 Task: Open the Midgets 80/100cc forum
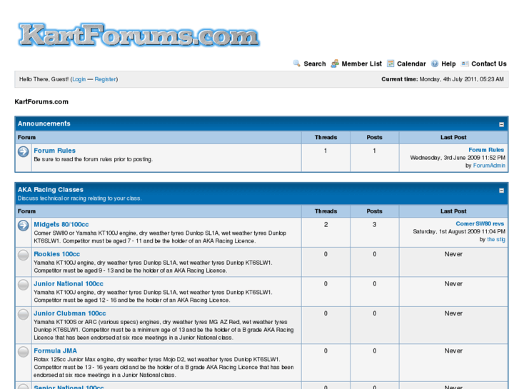coord(61,224)
